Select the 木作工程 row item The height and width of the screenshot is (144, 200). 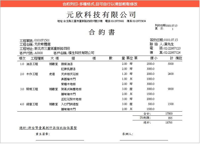point(32,74)
